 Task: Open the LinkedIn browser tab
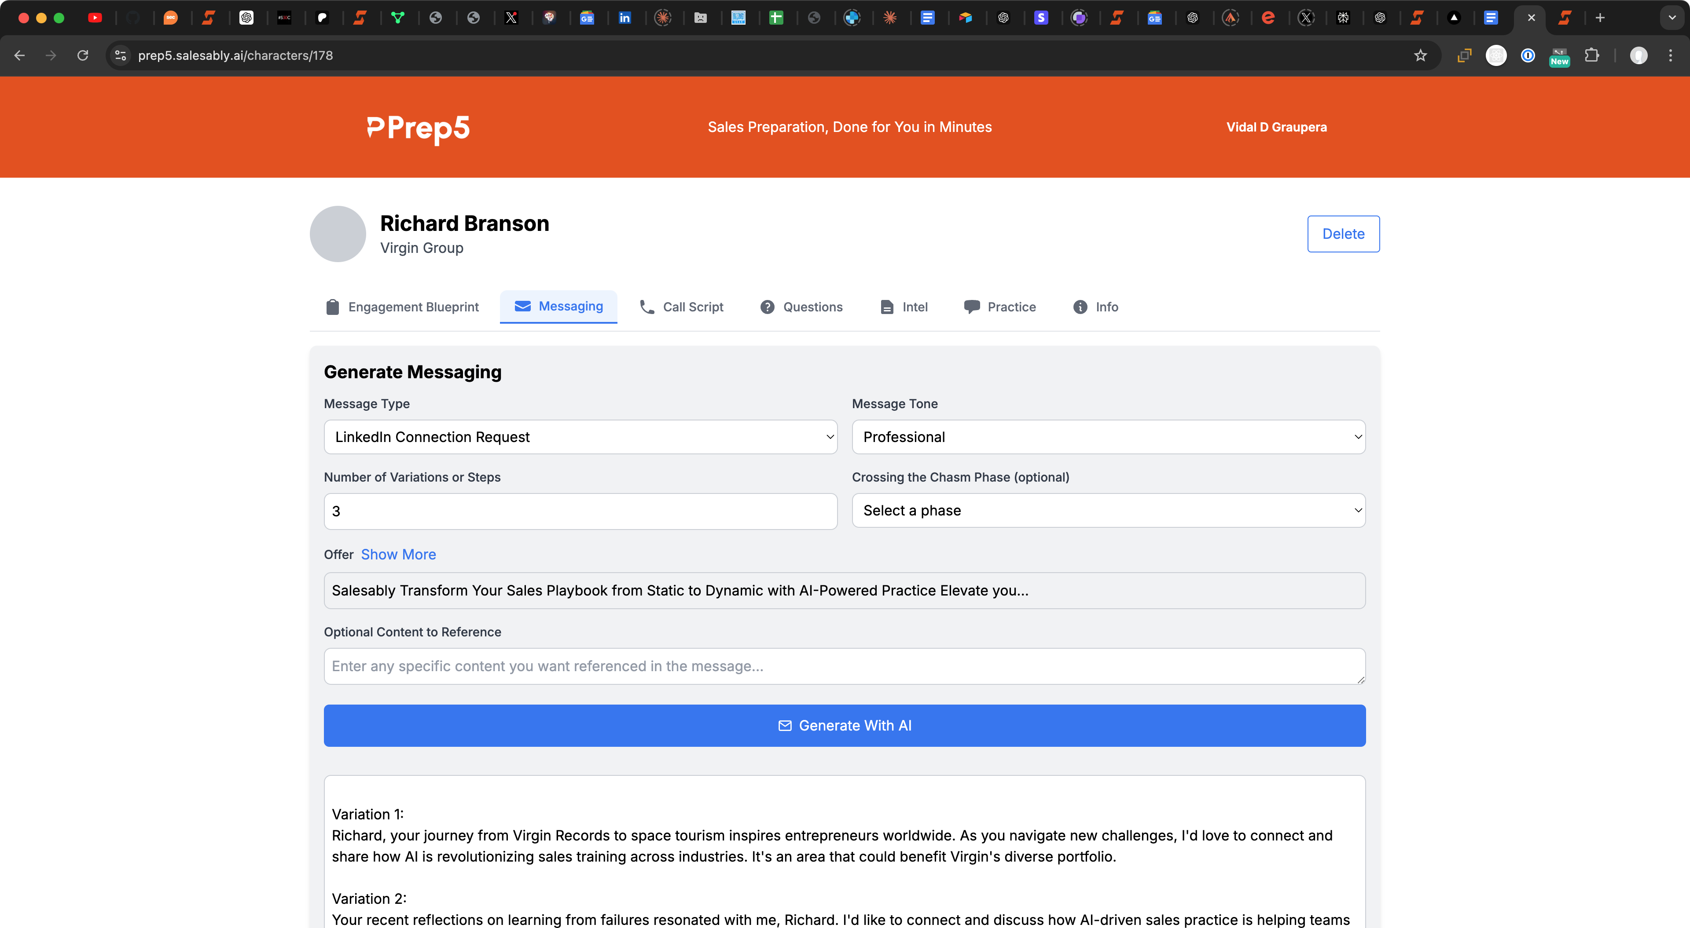coord(625,18)
